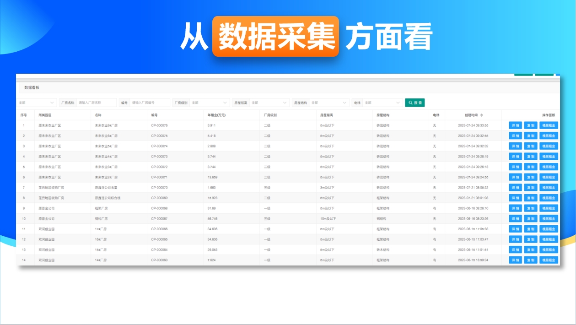Click the 年租金(万元) column header
The height and width of the screenshot is (325, 576).
click(216, 115)
